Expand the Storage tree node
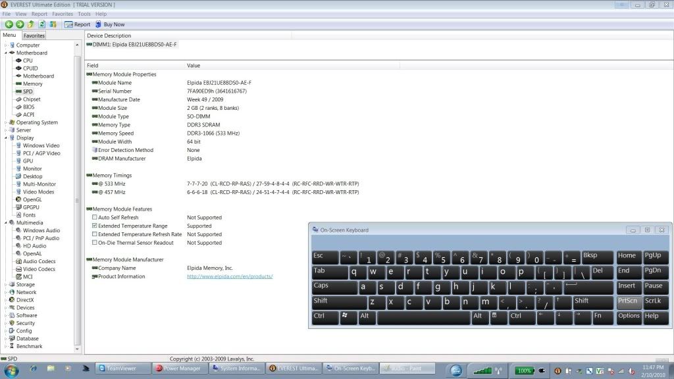The height and width of the screenshot is (379, 674). coord(5,284)
